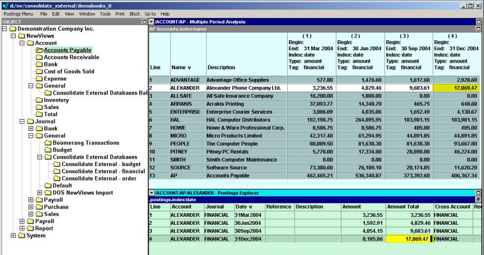Collapse the Journal tree node

coord(22,121)
